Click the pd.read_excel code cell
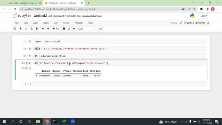Screen dimensions: 222x125 pos(120,56)
